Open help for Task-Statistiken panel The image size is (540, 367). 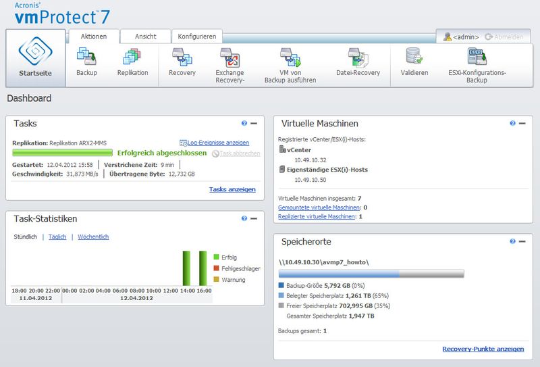click(x=244, y=218)
